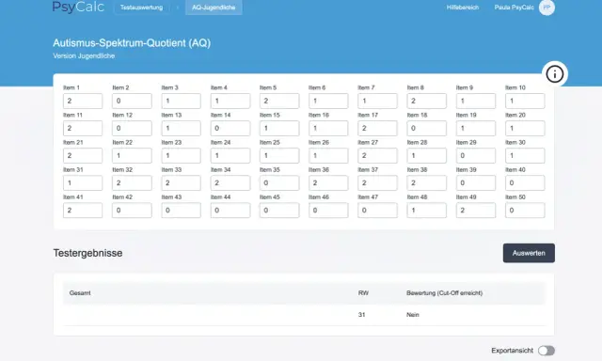The width and height of the screenshot is (602, 361).
Task: Select the Item 12 input field
Action: 132,128
